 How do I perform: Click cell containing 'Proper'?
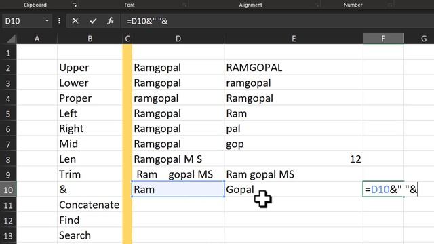[x=90, y=98]
